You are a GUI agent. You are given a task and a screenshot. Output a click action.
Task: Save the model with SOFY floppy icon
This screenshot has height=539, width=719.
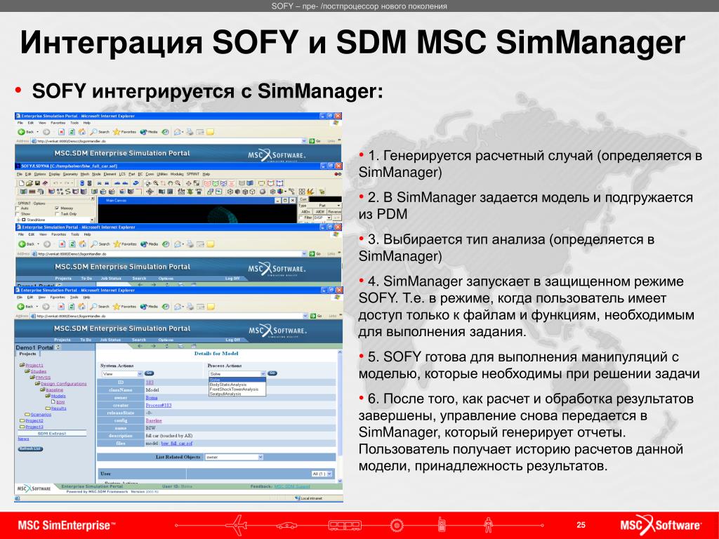37,183
